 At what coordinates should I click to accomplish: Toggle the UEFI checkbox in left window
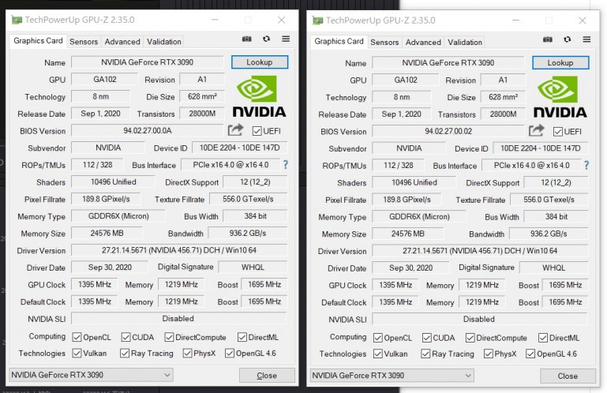[257, 131]
